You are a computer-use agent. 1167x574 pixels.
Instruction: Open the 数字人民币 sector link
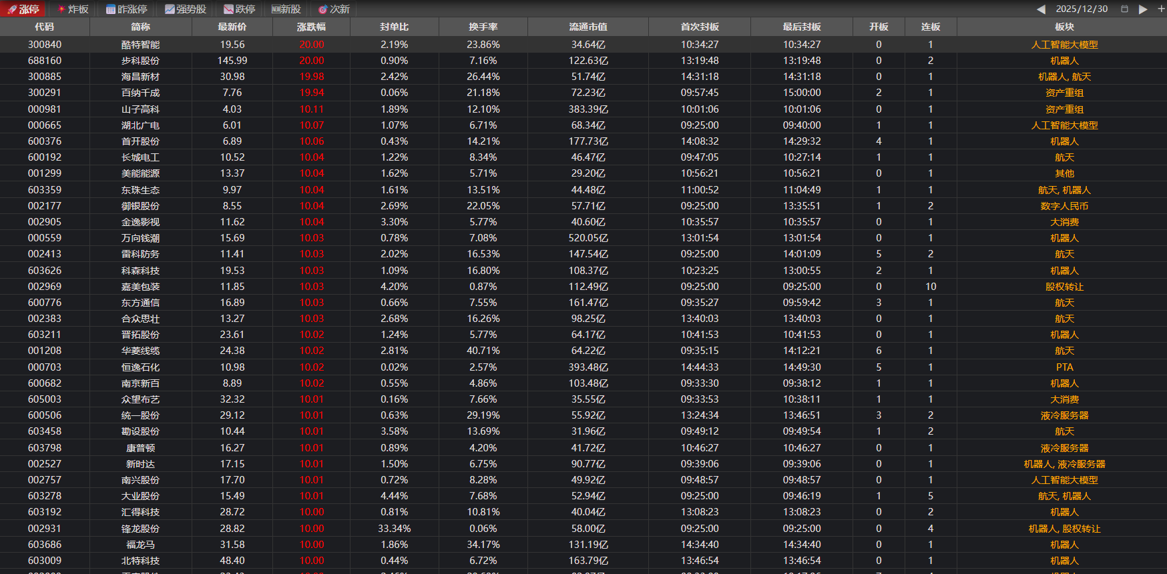(1064, 206)
